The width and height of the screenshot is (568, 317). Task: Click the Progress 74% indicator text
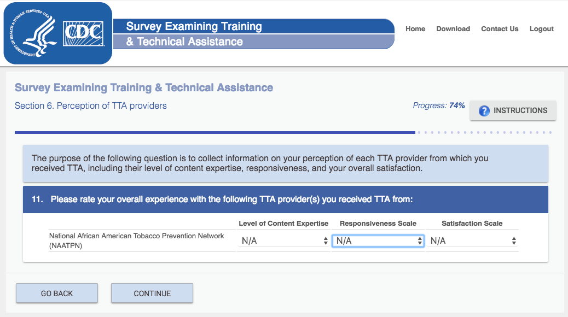pyautogui.click(x=439, y=105)
